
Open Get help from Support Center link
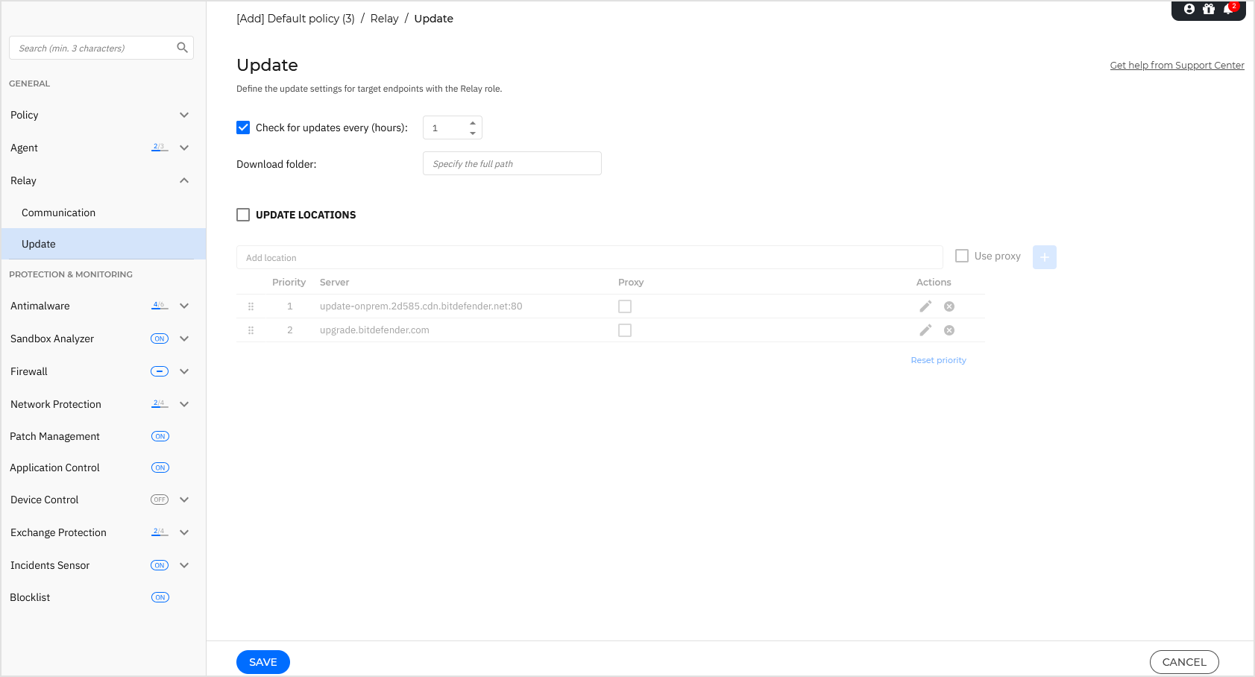[1177, 66]
